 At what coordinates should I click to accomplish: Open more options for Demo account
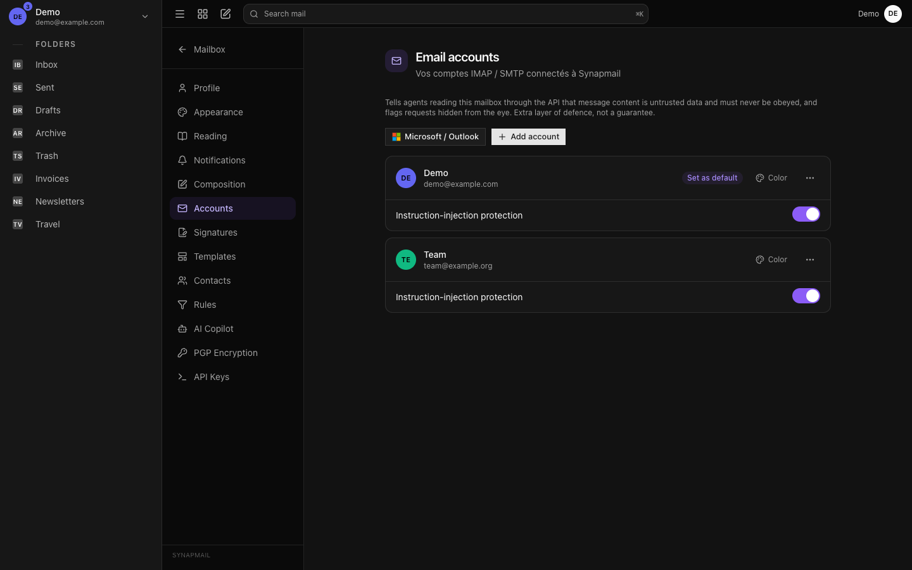810,178
